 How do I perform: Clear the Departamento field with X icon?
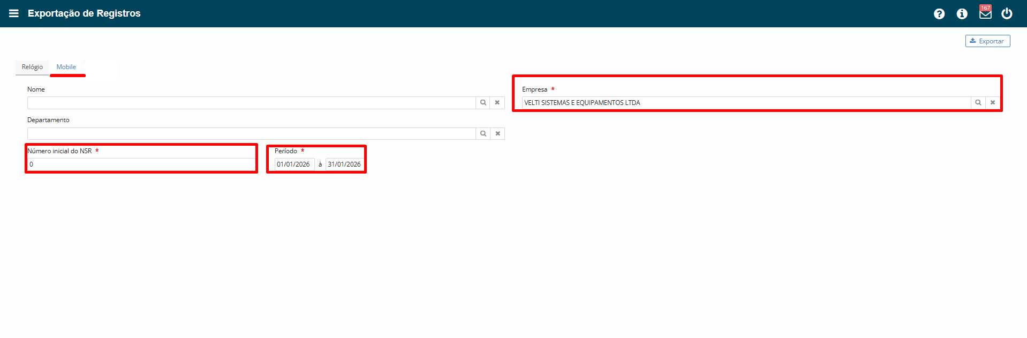[x=497, y=133]
